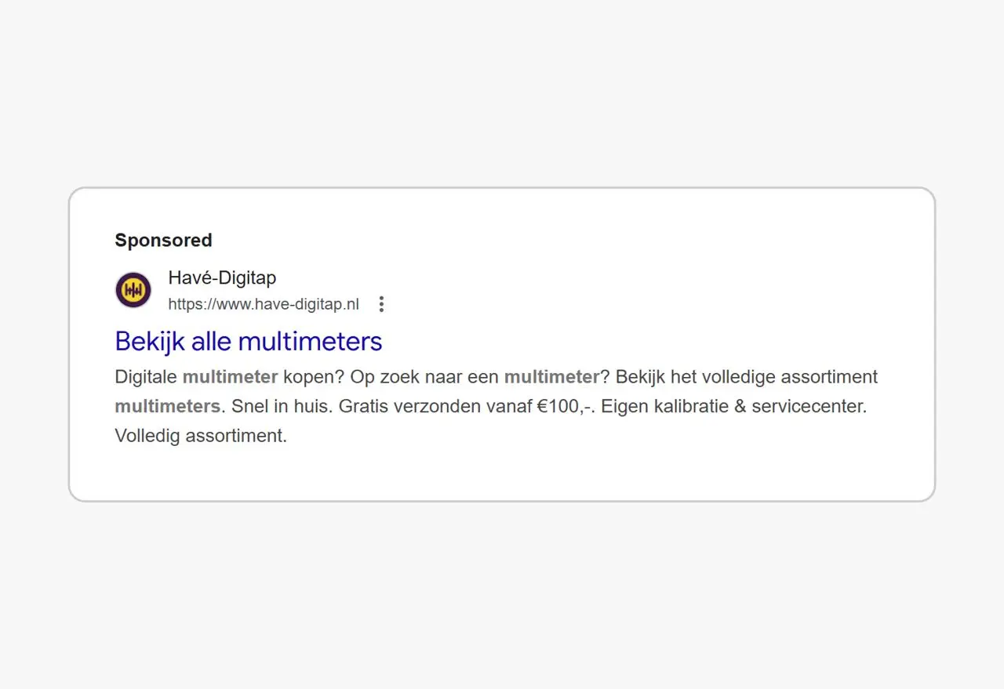Click 'Eigen kalibratie & servicecenter' text
The width and height of the screenshot is (1004, 689).
(733, 406)
